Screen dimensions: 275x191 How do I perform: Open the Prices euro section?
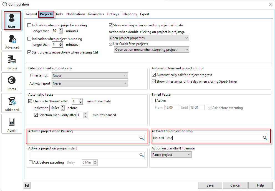[x=12, y=83]
